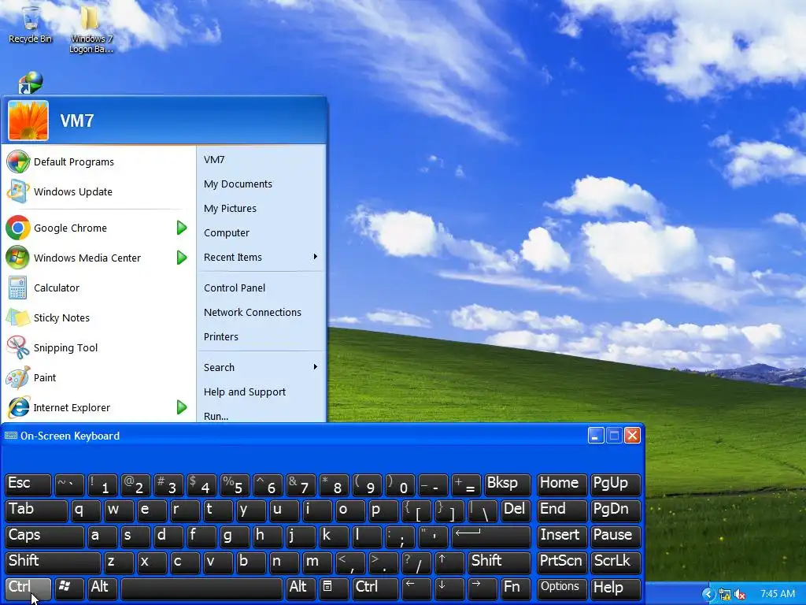Expand the Google Chrome jump list arrow
Screen dimensions: 806x605
182,228
